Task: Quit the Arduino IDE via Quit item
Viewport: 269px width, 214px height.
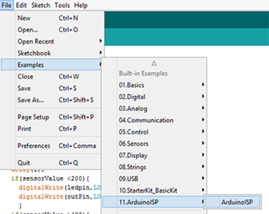Action: 24,163
